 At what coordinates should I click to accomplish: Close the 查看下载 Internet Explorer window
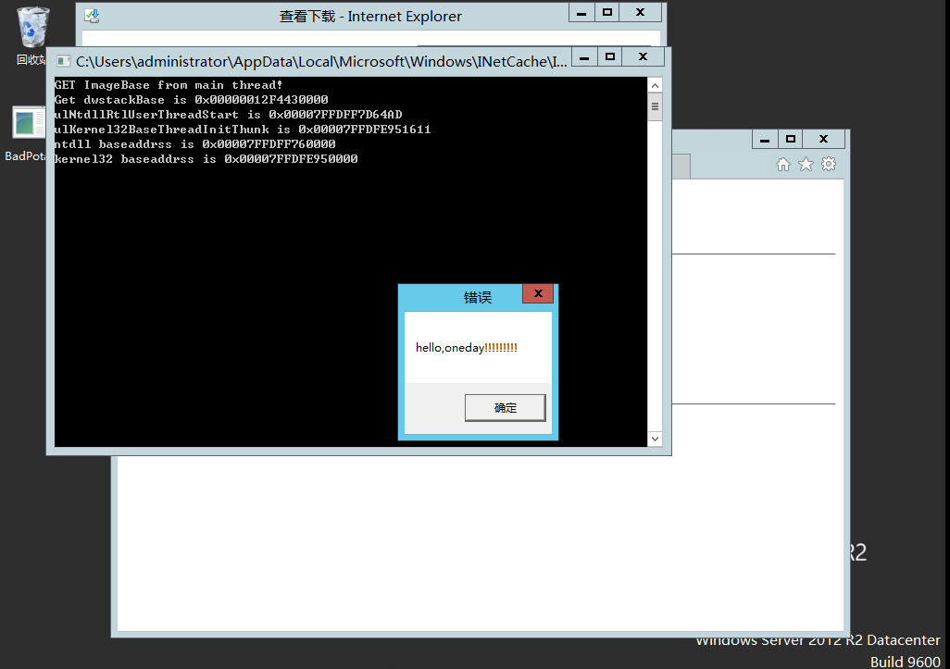640,12
